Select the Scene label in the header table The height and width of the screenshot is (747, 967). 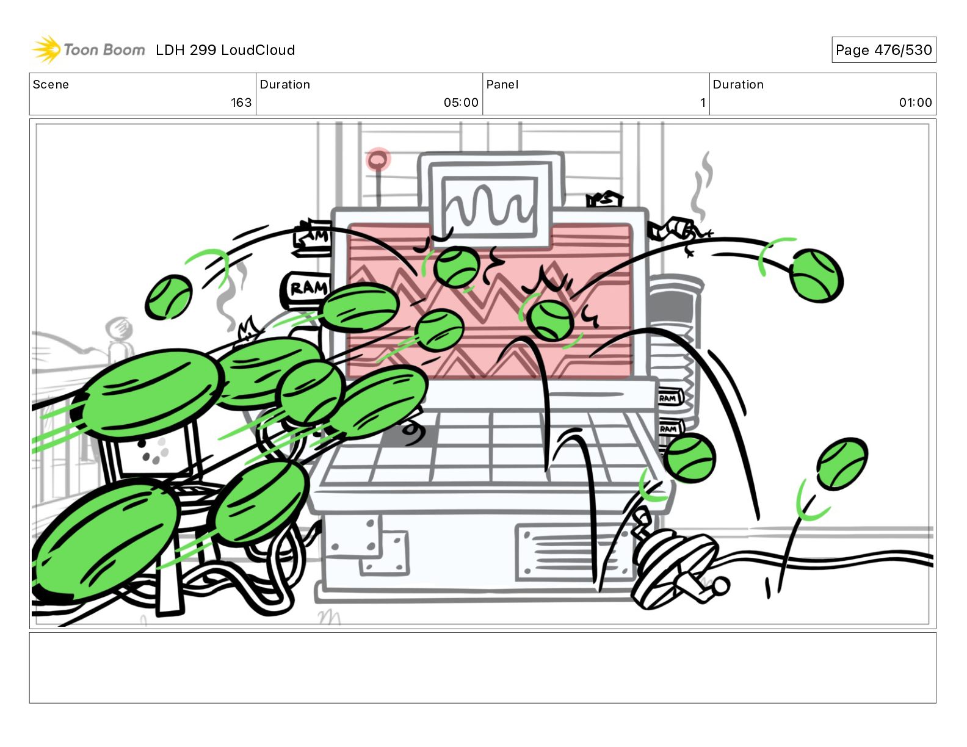click(x=51, y=84)
